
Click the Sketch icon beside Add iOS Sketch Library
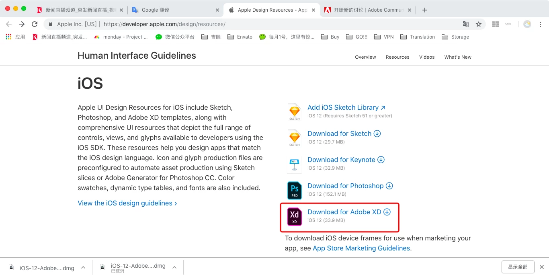tap(295, 112)
